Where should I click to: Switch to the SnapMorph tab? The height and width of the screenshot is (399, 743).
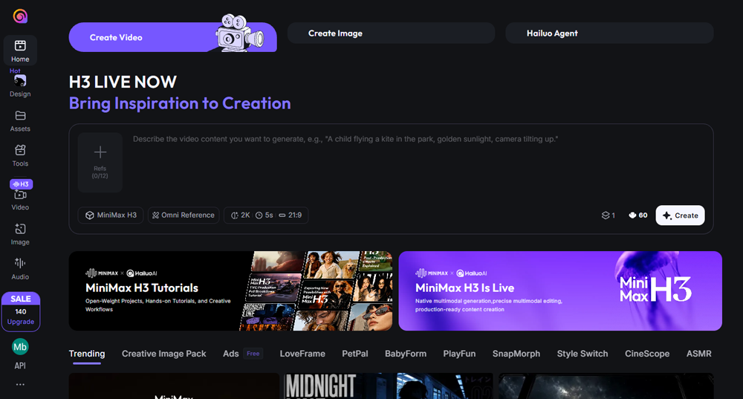point(516,354)
